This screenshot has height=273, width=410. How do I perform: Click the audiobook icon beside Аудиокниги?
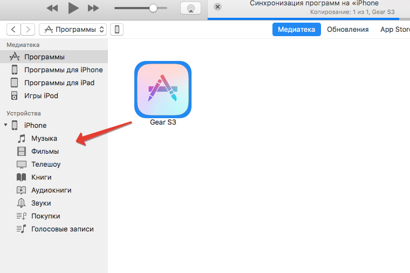coord(22,190)
